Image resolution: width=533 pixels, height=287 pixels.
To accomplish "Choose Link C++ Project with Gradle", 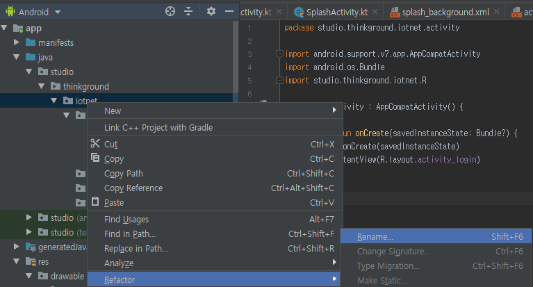I will point(215,128).
